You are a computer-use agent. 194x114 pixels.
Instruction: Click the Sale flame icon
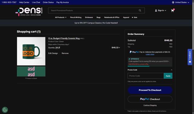click(132, 17)
